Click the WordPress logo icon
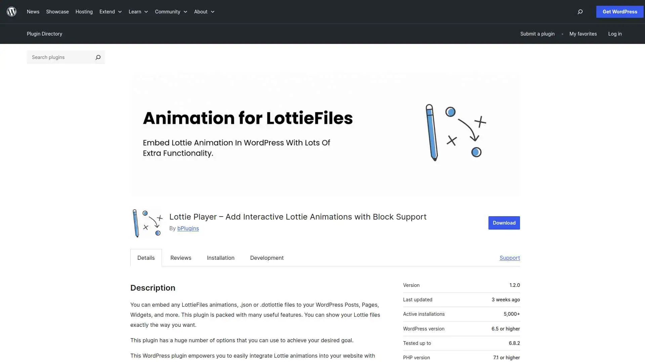The width and height of the screenshot is (645, 362). click(11, 11)
